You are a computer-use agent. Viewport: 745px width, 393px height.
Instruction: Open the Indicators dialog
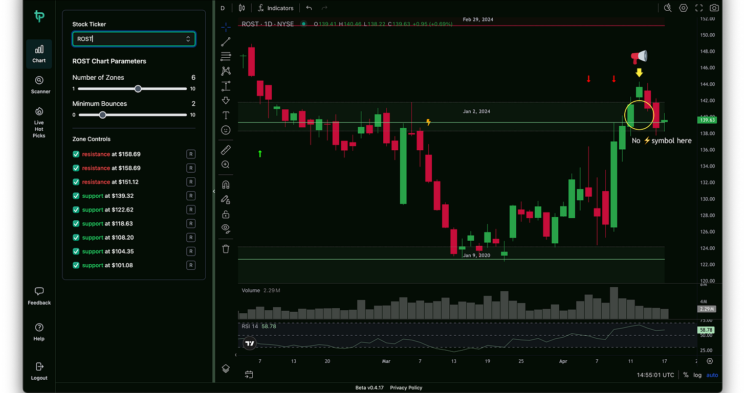(276, 8)
